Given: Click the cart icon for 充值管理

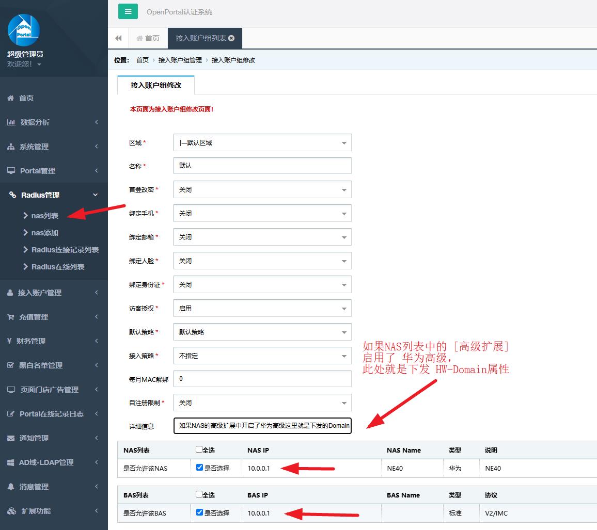Looking at the screenshot, I should 11,317.
